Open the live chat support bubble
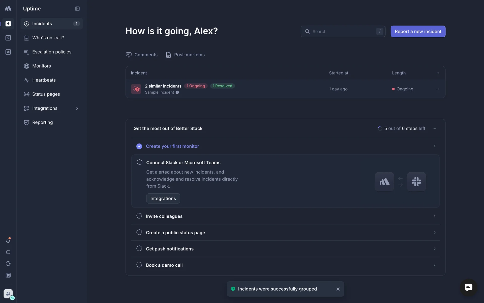The image size is (484, 303). [468, 287]
